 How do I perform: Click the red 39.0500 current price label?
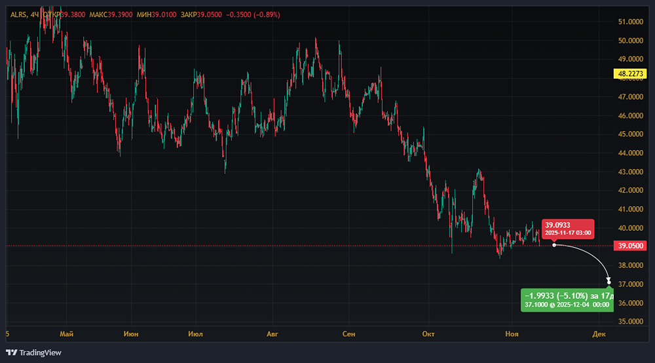pyautogui.click(x=630, y=246)
